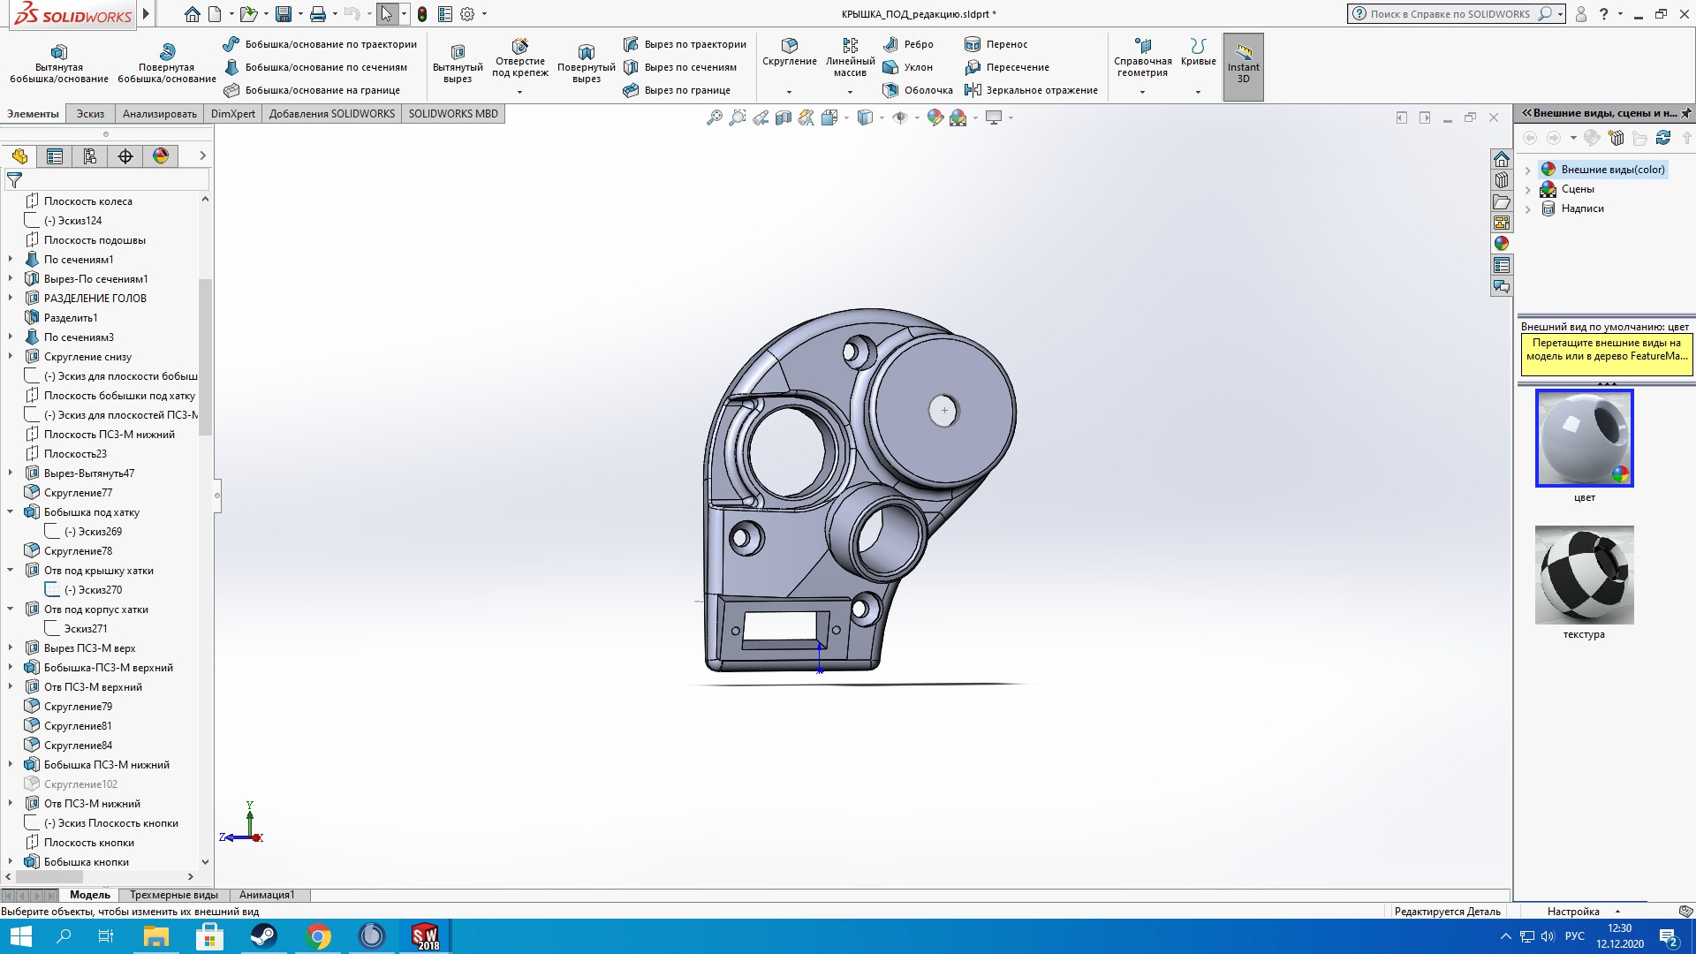Viewport: 1696px width, 954px height.
Task: Select the Вытянутый вырез tool
Action: pos(458,64)
